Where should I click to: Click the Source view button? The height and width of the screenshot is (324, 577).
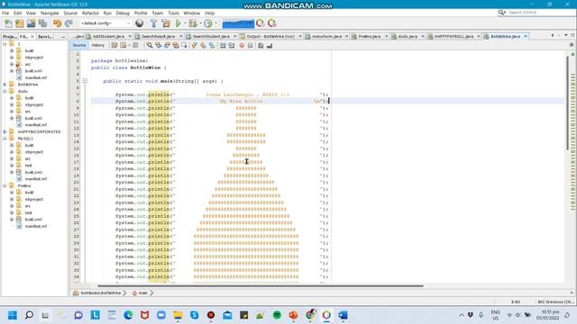79,45
